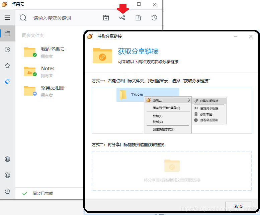Screen dimensions: 260x215
Task: Click 创建快捷方式(S) menu entry
Action: click(x=164, y=129)
